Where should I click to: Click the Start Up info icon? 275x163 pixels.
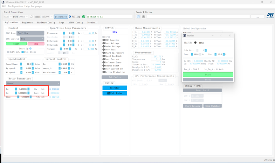31,49
